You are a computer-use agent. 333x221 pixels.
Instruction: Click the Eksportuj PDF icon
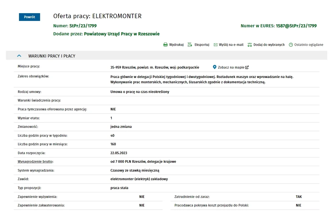190,45
